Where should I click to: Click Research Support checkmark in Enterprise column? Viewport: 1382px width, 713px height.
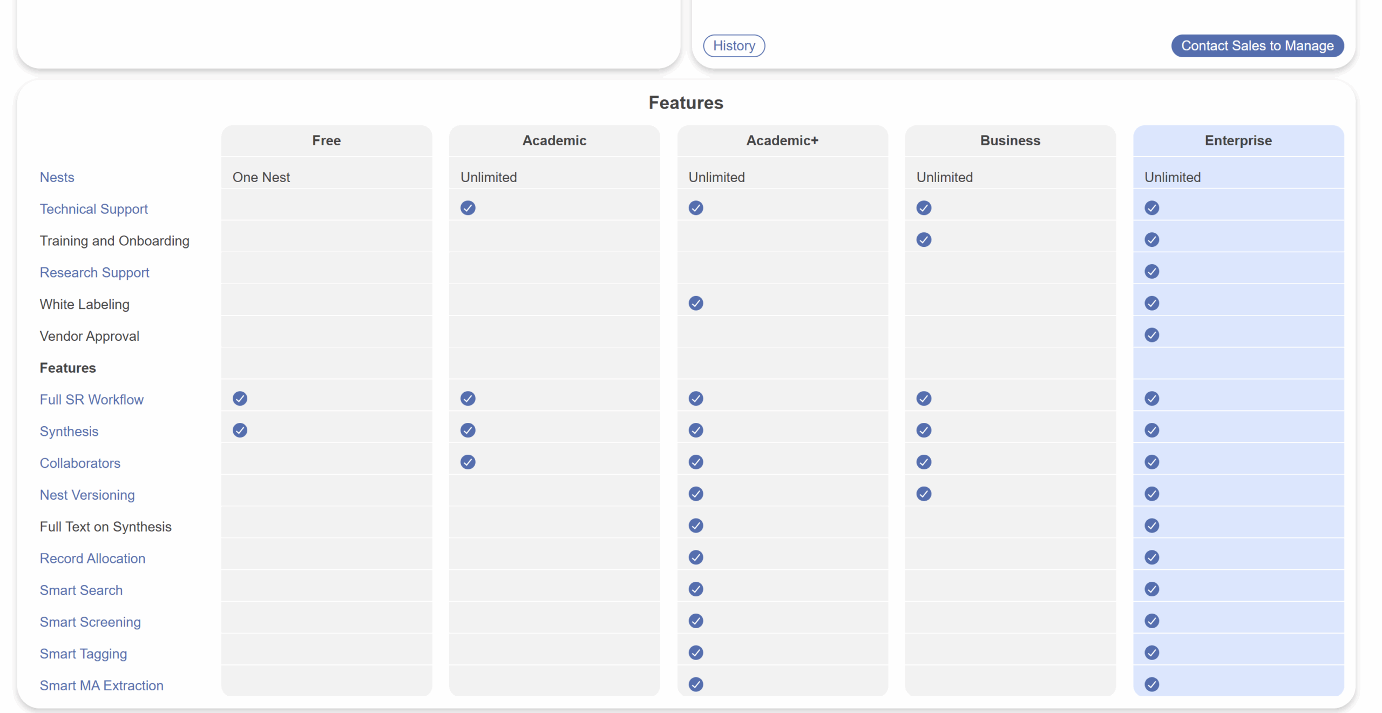pos(1151,272)
